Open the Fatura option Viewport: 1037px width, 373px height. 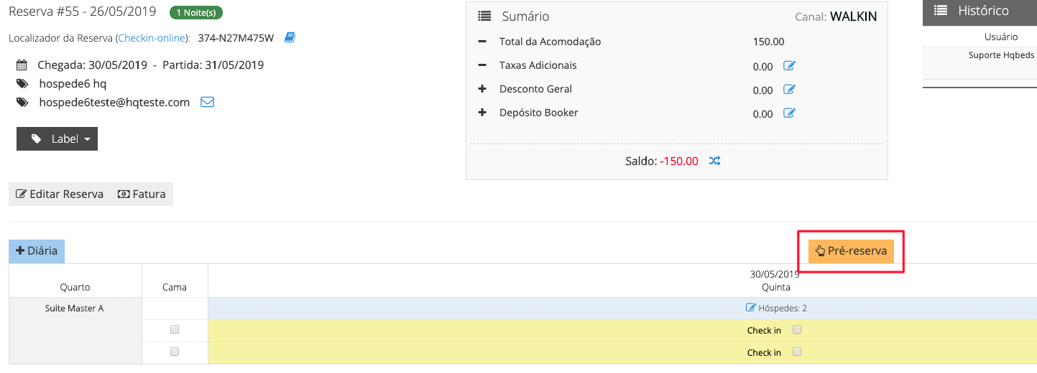142,194
